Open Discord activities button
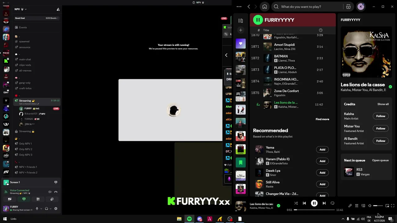The image size is (397, 223). (38, 199)
